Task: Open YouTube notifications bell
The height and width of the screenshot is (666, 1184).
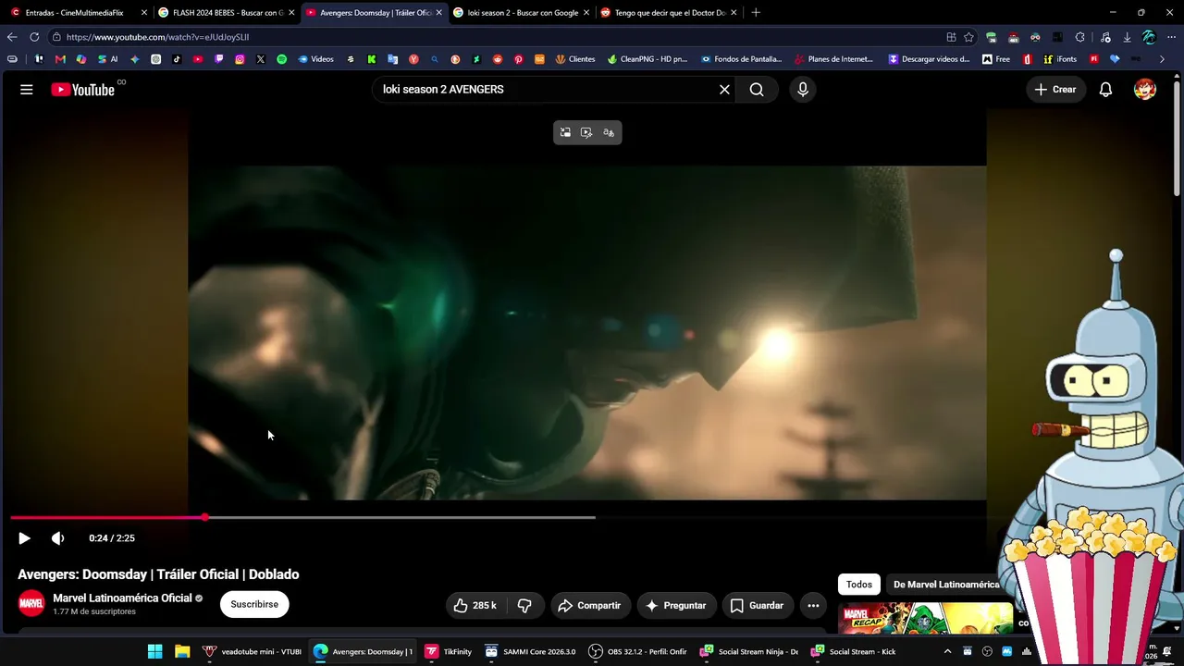Action: pos(1105,90)
